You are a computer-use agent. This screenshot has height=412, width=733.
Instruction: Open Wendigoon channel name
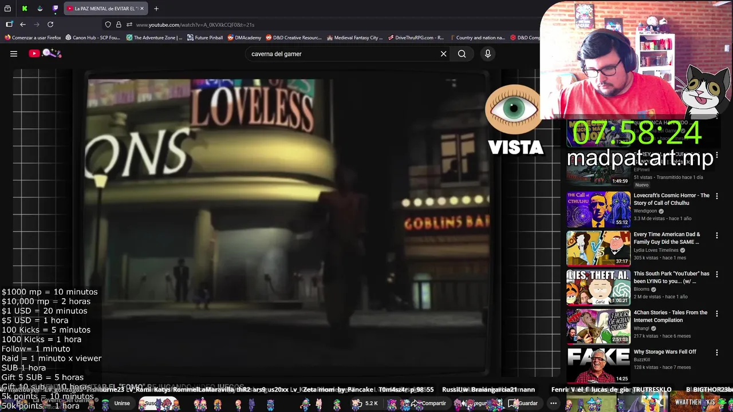645,211
